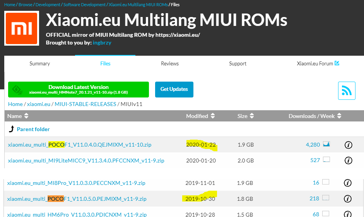View info for HM6Pro file
Screen dimensions: 364x217
click(x=347, y=214)
